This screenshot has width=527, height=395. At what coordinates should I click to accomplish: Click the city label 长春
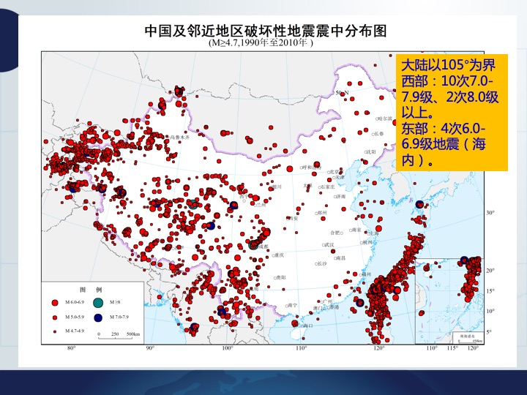point(379,134)
